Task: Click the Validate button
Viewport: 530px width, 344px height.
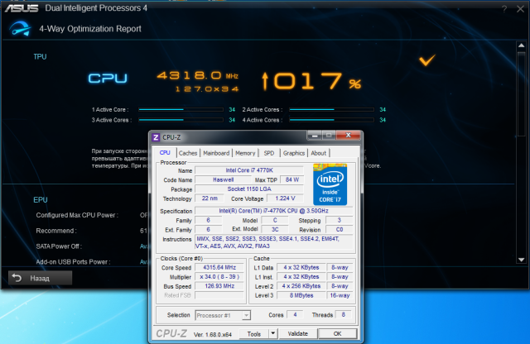Action: click(x=298, y=333)
